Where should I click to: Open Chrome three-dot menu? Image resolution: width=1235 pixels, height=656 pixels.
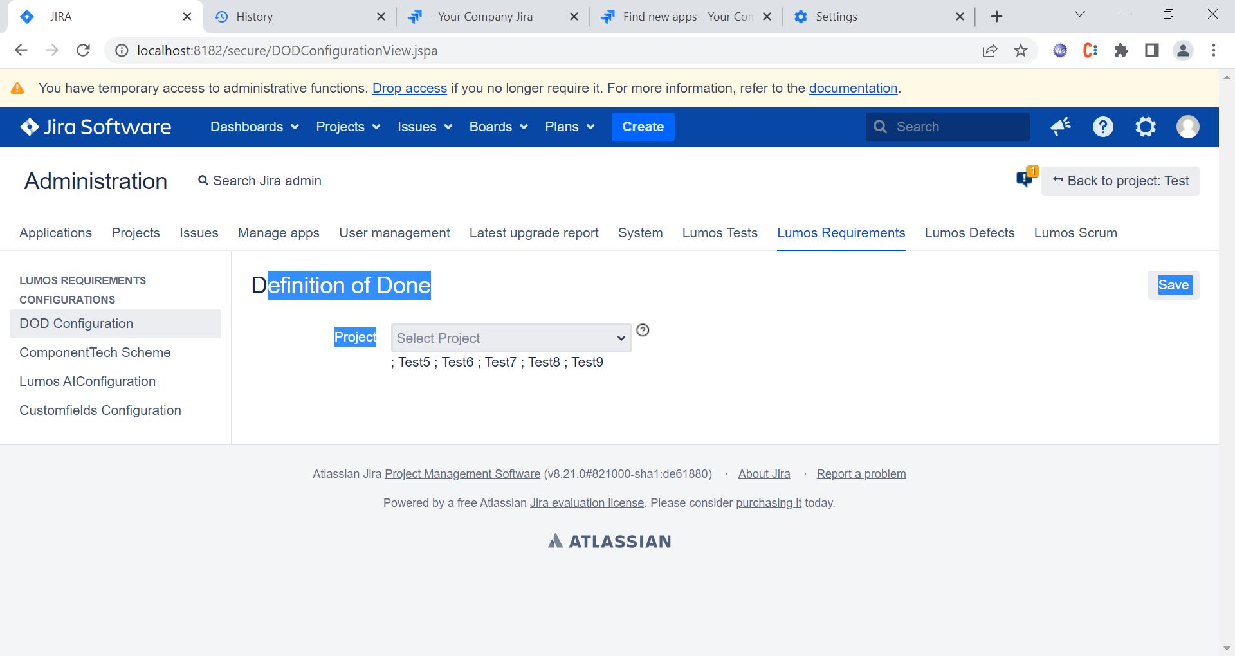click(x=1214, y=50)
